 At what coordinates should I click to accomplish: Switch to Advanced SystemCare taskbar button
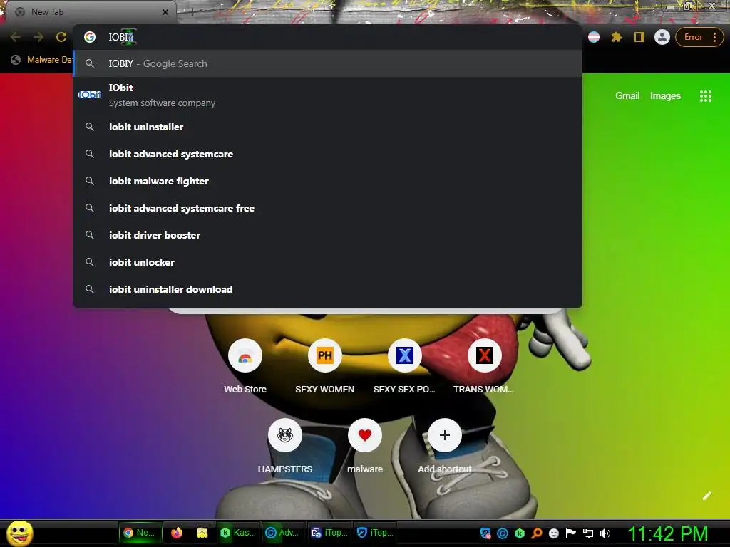tap(283, 533)
